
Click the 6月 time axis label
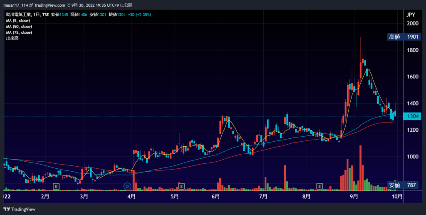[215, 196]
